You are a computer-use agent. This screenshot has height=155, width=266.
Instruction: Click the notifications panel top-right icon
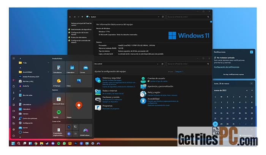tap(252, 52)
